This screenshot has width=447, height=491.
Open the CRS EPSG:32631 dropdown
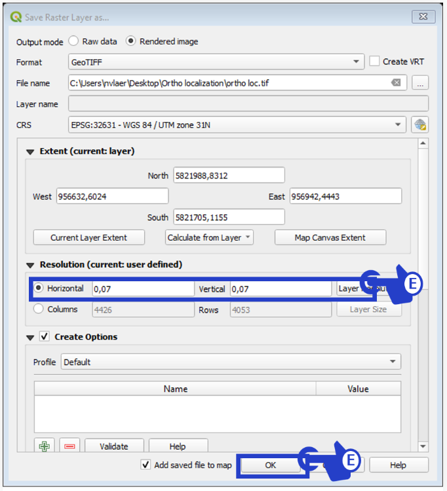coord(237,125)
